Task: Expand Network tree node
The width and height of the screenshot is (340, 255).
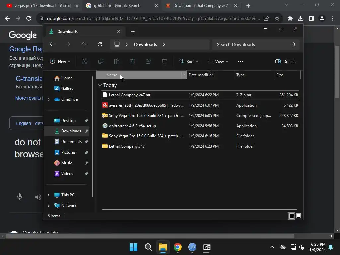Action: point(48,206)
